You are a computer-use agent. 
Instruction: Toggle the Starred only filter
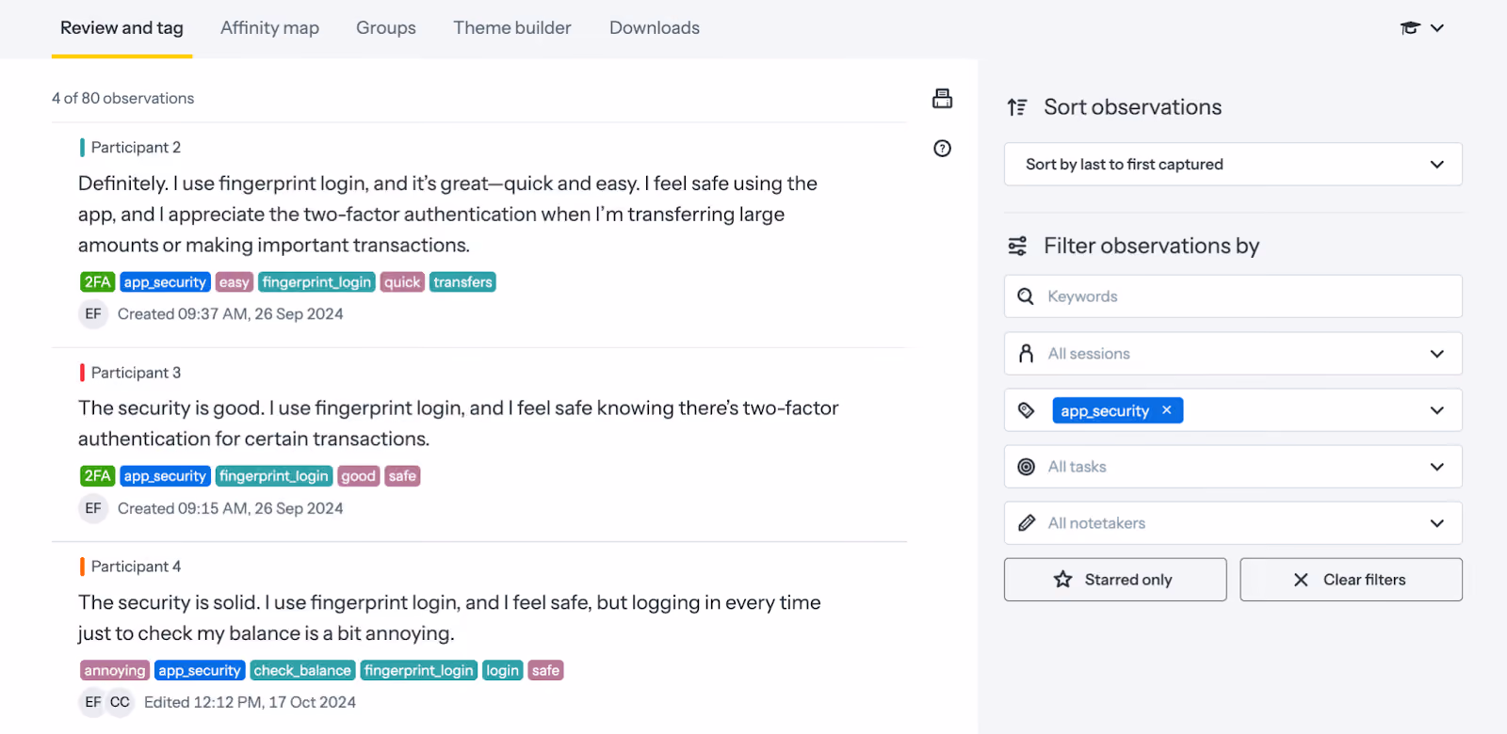pyautogui.click(x=1115, y=580)
